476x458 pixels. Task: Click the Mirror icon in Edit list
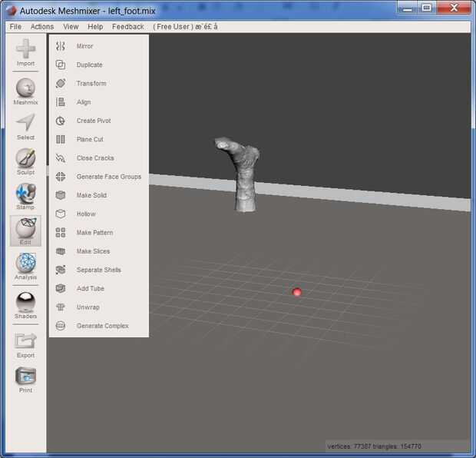[x=61, y=46]
